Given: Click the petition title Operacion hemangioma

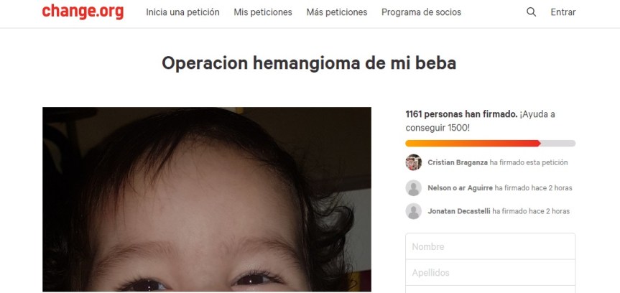Looking at the screenshot, I should [x=309, y=63].
